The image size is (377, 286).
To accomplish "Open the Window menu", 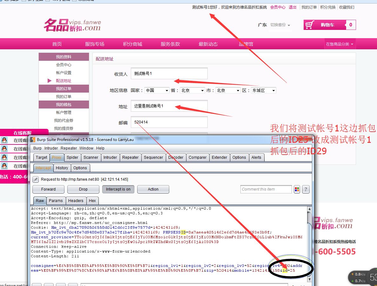I will (x=86, y=148).
